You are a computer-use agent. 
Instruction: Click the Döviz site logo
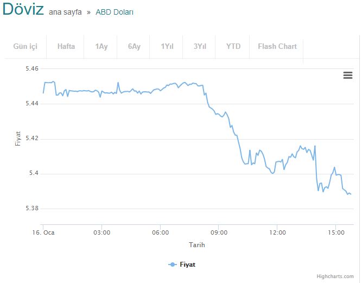point(23,9)
